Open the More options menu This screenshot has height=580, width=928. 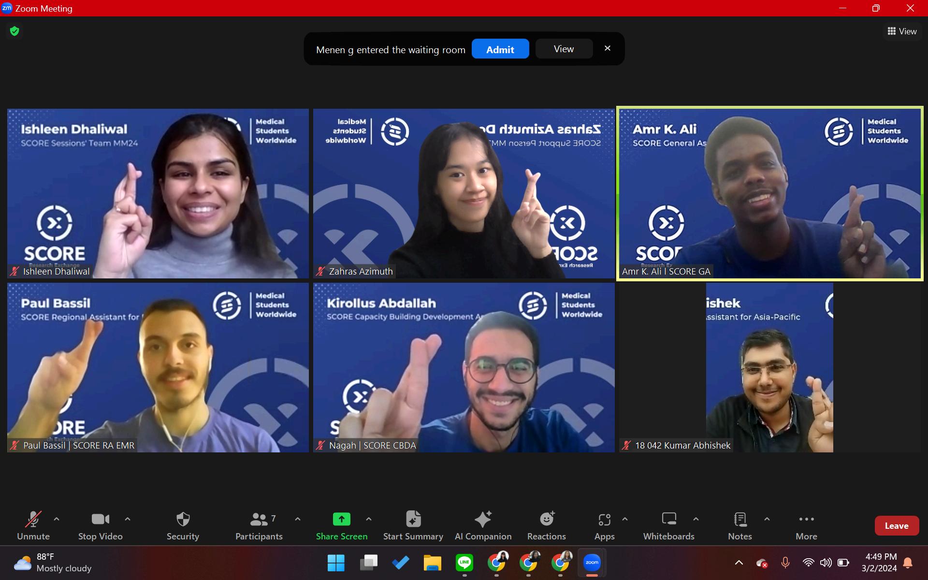coord(806,520)
